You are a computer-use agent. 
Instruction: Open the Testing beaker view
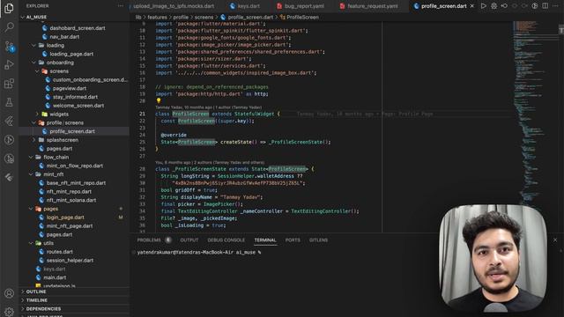(9, 102)
